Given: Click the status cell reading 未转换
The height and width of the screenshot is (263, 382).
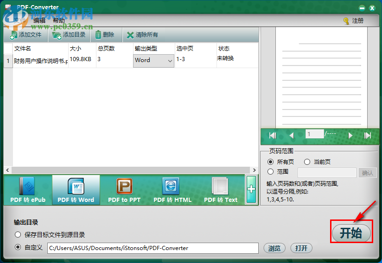Looking at the screenshot, I should point(237,61).
